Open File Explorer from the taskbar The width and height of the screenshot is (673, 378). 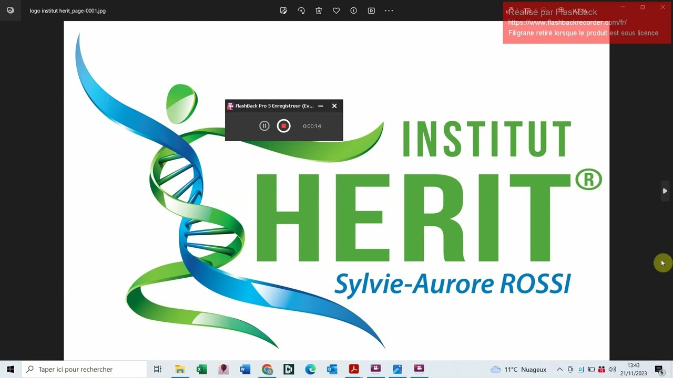click(180, 369)
